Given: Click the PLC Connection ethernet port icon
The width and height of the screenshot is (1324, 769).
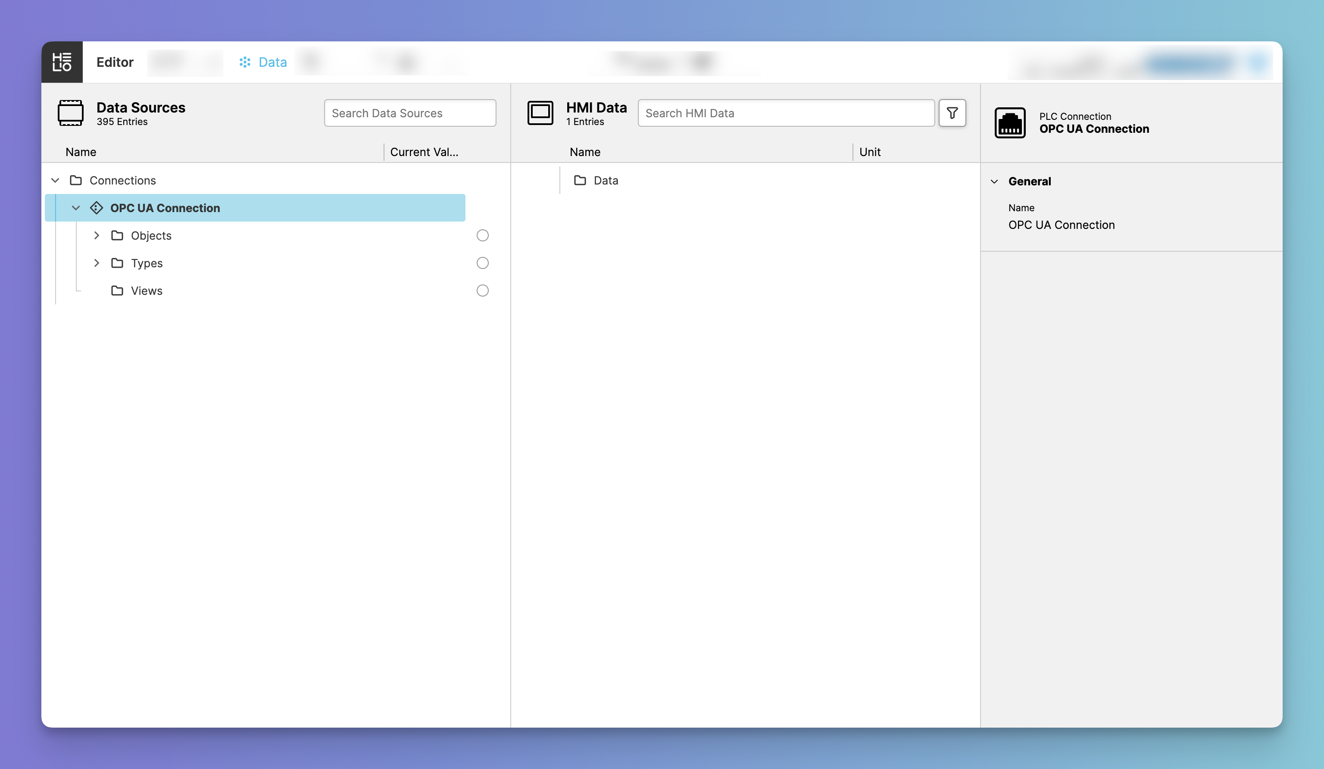Looking at the screenshot, I should tap(1009, 123).
